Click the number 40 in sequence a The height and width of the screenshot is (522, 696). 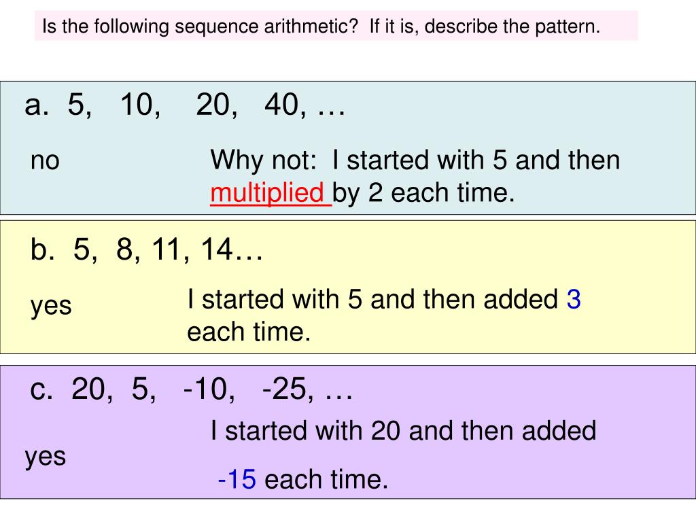(282, 105)
